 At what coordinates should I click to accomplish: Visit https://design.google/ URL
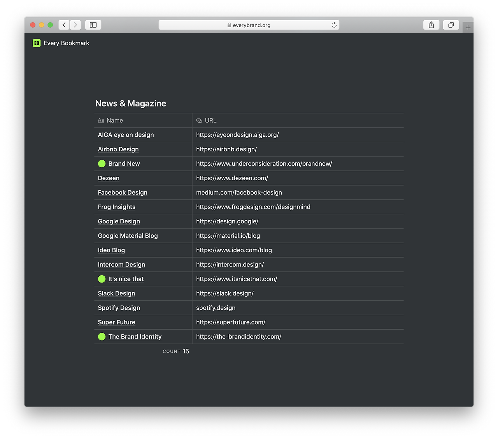pyautogui.click(x=227, y=221)
